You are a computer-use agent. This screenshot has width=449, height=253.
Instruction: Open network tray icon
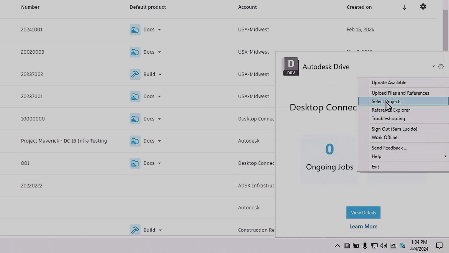374,246
